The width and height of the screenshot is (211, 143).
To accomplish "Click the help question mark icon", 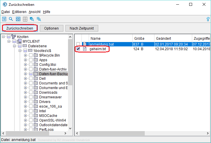I will pyautogui.click(x=208, y=19).
